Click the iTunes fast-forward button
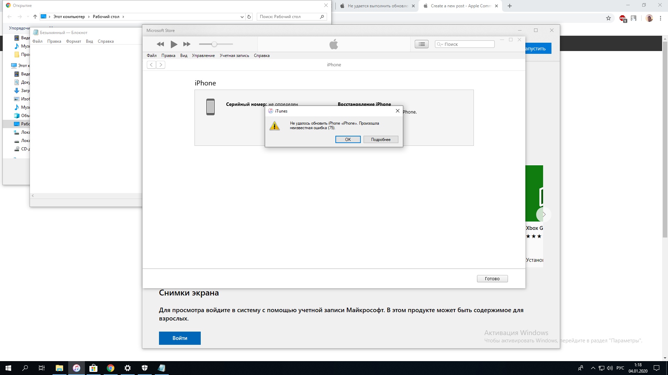Image resolution: width=668 pixels, height=375 pixels. pos(187,44)
